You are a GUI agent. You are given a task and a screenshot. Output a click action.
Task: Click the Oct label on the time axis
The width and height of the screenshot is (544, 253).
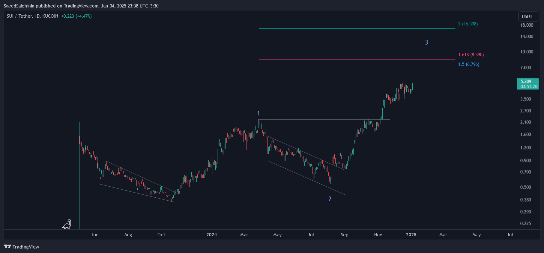161,235
